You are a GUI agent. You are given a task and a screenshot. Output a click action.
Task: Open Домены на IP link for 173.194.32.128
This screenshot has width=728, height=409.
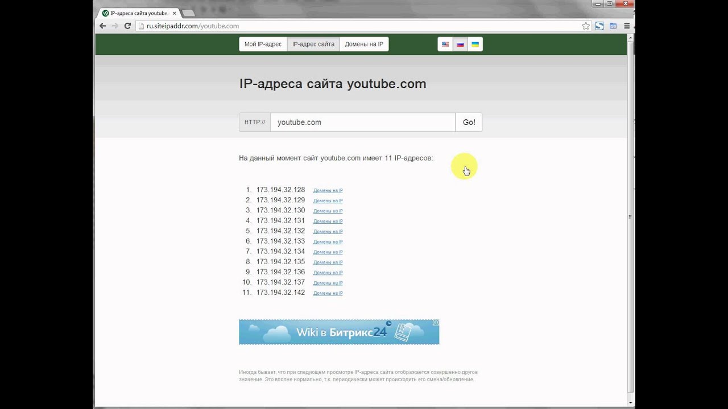pyautogui.click(x=328, y=191)
